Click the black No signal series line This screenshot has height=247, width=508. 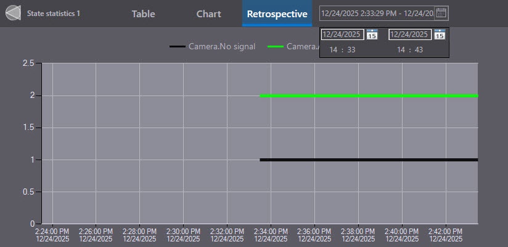(369, 160)
